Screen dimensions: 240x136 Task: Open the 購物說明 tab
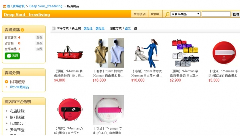point(139,14)
